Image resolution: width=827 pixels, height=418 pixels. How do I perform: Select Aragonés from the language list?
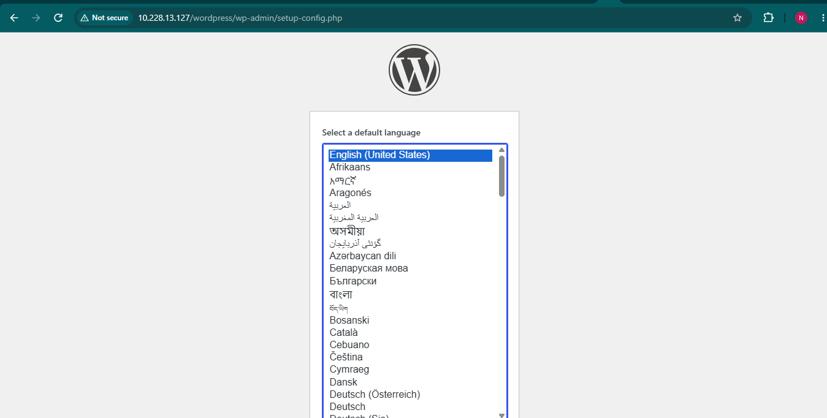point(410,193)
